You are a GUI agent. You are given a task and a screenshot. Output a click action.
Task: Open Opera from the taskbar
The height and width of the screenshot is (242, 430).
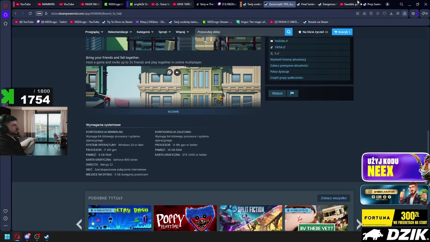coord(17,237)
